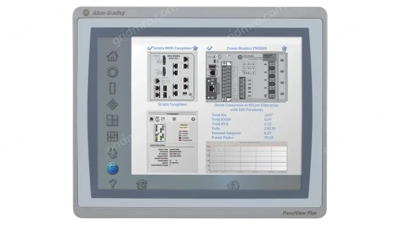Click the star icon beside Stratix 8000 Faceplates

click(195, 48)
